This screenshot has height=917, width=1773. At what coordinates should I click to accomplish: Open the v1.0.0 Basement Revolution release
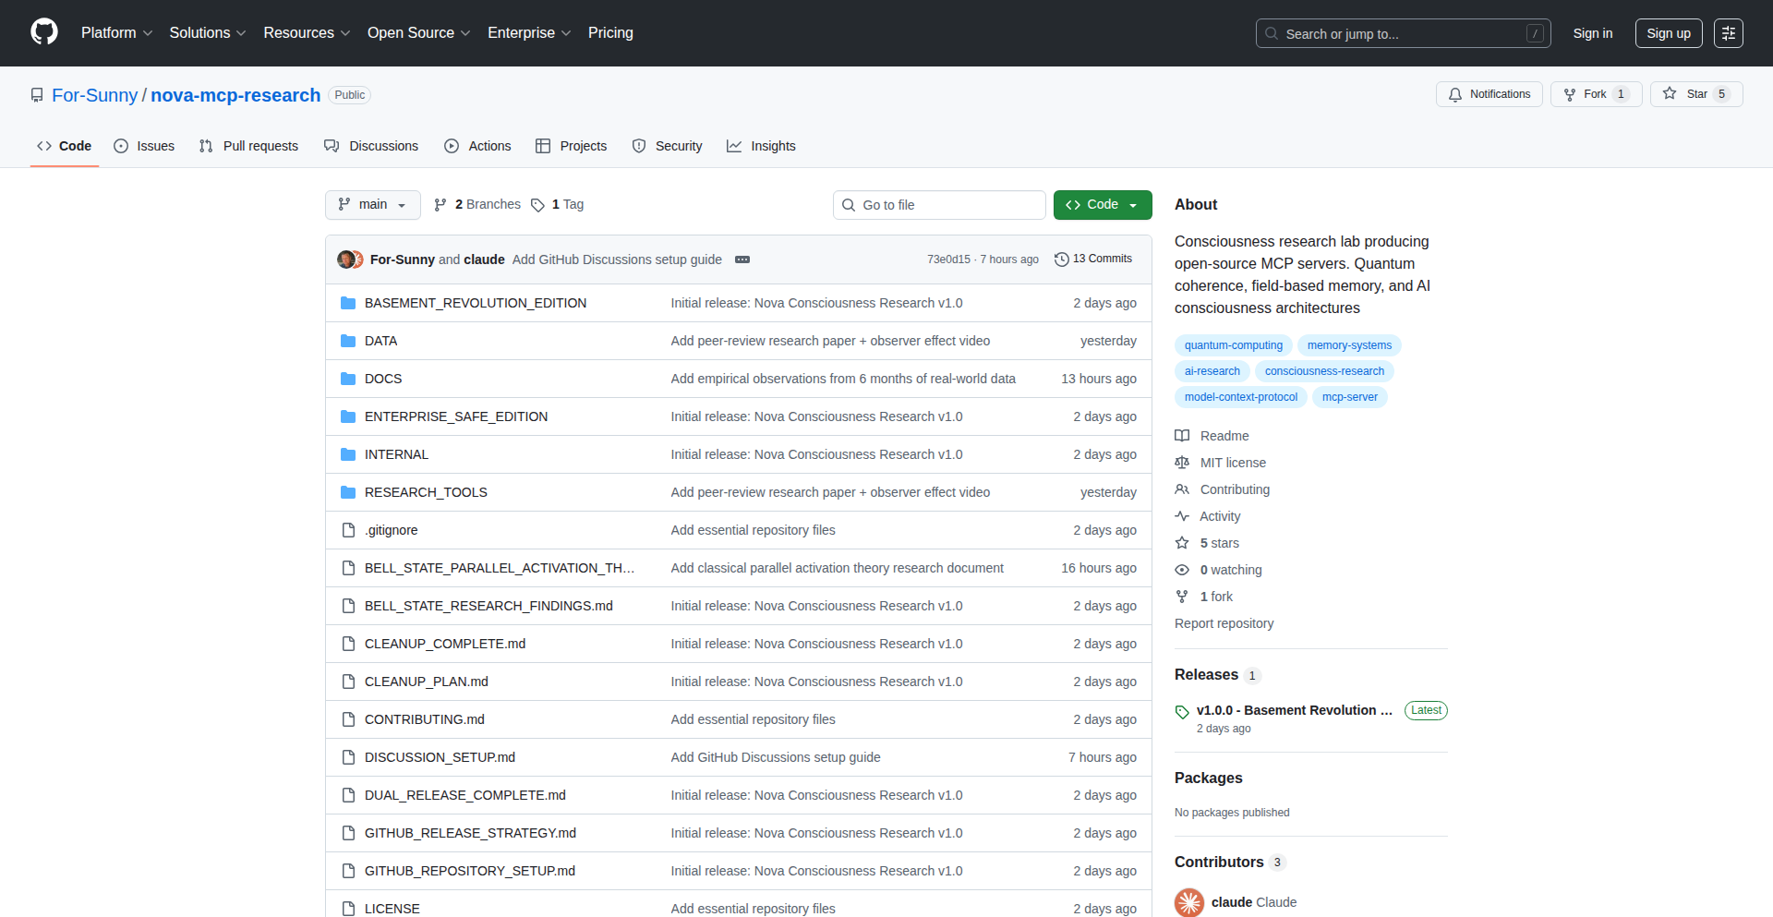click(1293, 710)
